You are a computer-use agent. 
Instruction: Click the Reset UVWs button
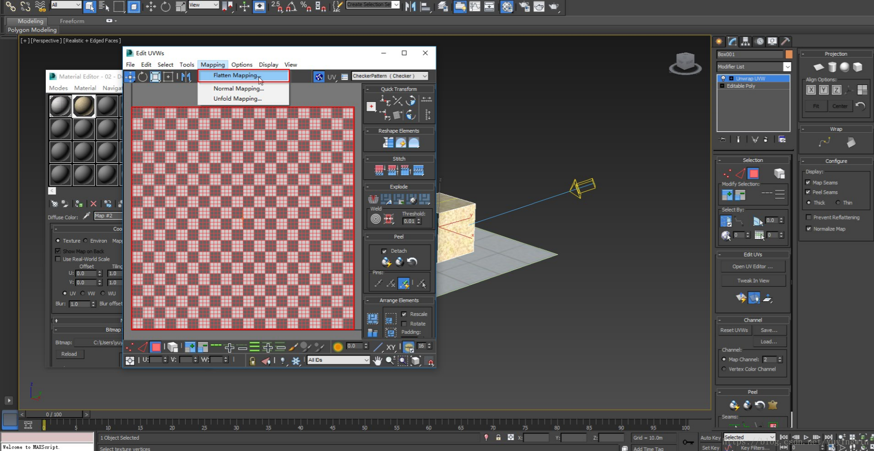coord(734,330)
